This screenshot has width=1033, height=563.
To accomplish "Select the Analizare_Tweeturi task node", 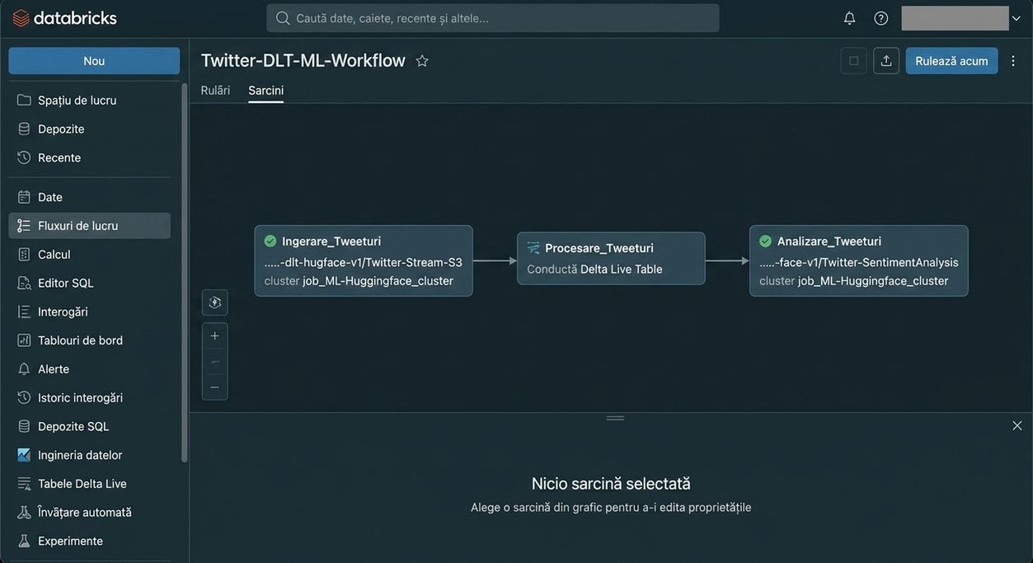I will [x=859, y=260].
